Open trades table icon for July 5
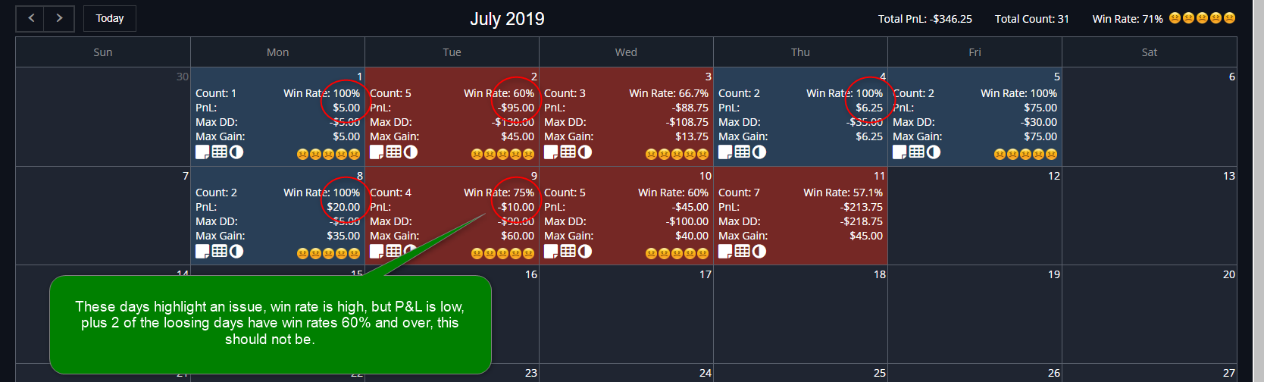The height and width of the screenshot is (382, 1264). [x=916, y=152]
